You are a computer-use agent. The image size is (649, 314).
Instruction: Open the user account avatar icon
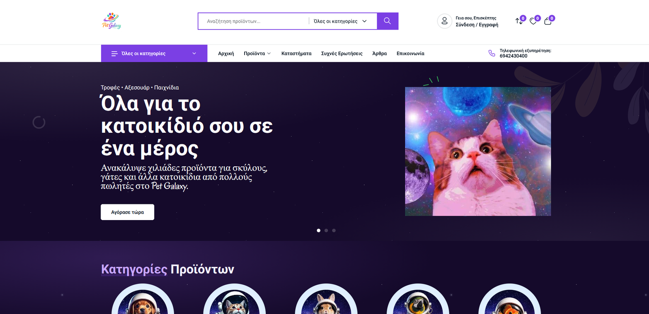[x=445, y=21]
